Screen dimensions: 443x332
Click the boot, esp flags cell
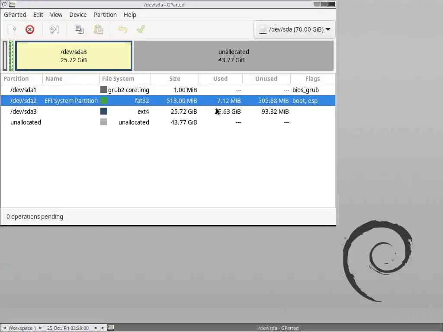coord(305,101)
